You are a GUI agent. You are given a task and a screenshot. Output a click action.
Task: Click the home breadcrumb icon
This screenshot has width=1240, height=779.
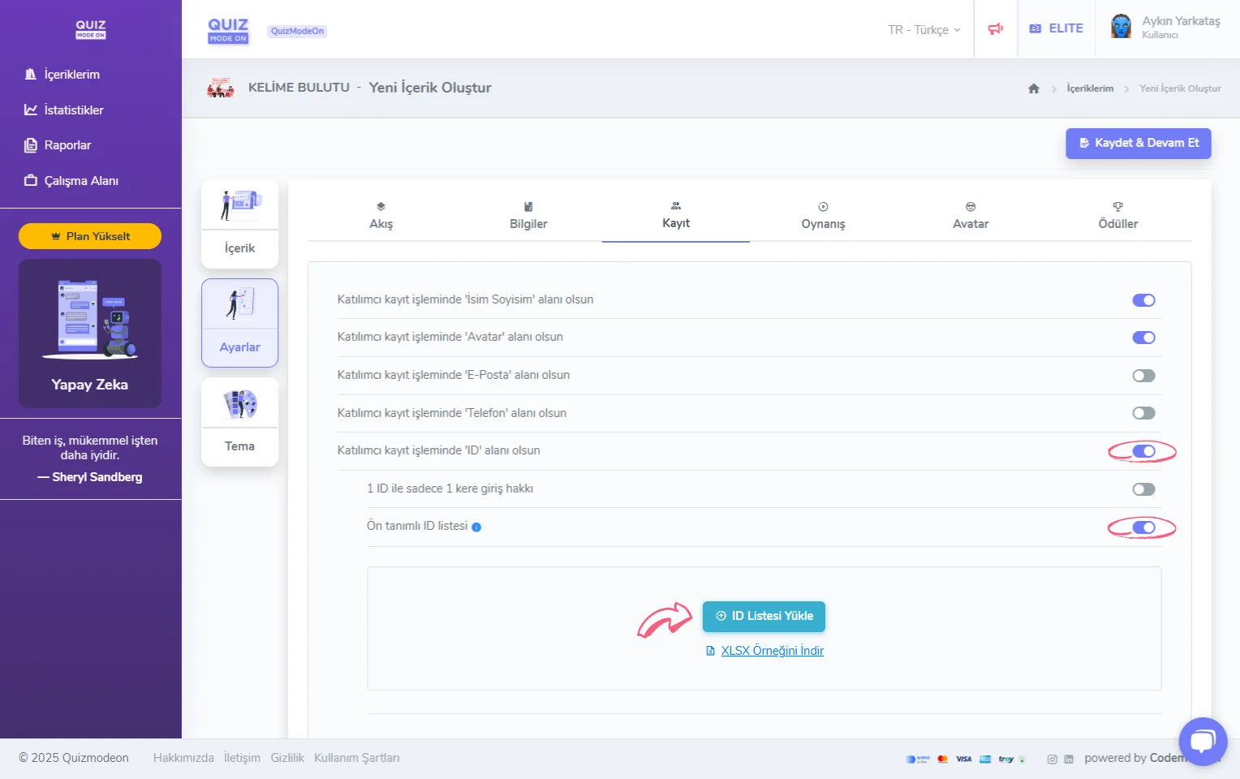pos(1033,88)
